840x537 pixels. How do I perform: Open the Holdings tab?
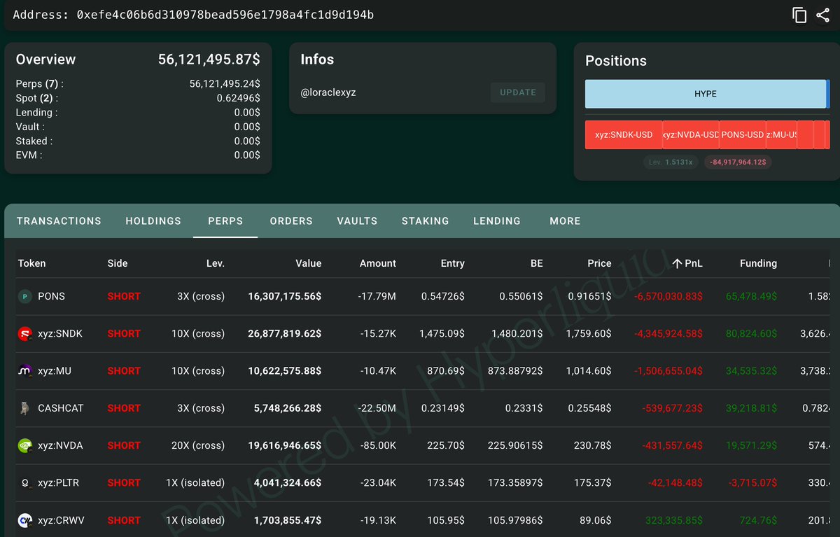click(x=153, y=221)
